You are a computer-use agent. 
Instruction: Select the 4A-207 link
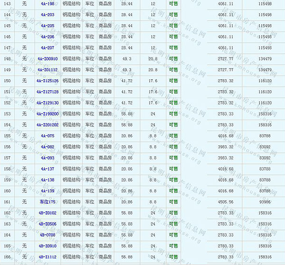47,47
